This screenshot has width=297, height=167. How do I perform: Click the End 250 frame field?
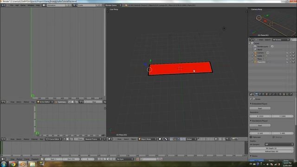tap(71, 159)
